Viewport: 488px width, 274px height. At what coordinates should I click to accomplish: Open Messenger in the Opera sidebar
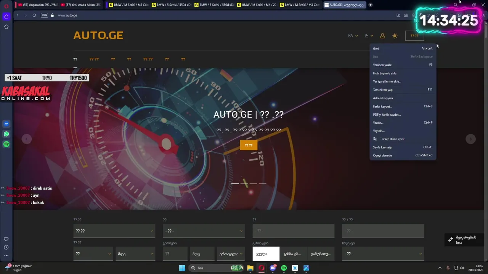6,124
